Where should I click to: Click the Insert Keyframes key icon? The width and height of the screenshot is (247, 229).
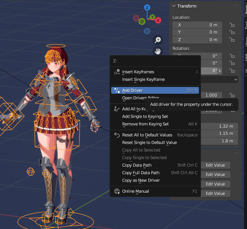(117, 72)
